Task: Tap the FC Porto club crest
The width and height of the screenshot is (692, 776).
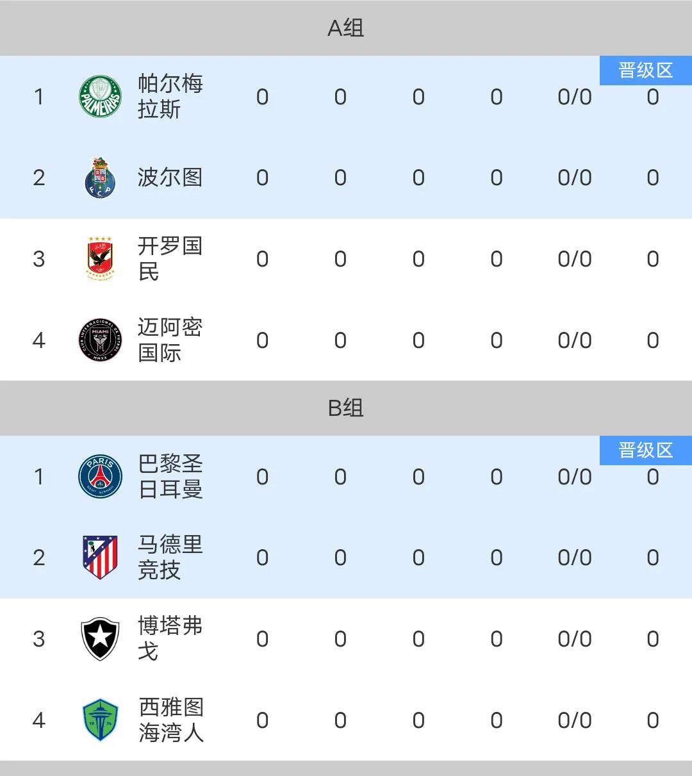Action: pos(100,177)
